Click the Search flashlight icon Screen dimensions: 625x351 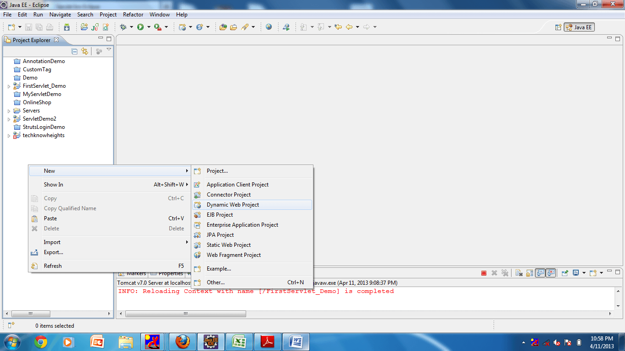pyautogui.click(x=245, y=27)
